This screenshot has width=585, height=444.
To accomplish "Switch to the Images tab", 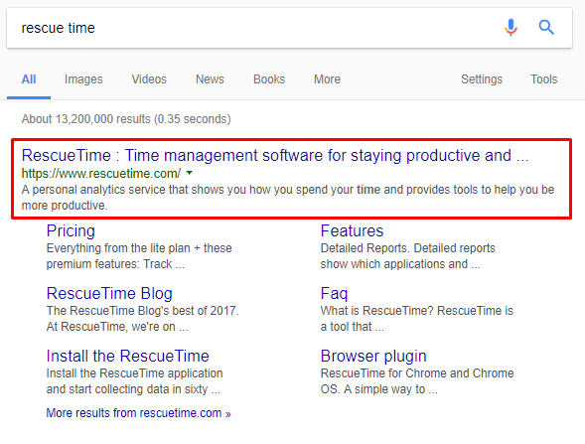I will pos(83,79).
